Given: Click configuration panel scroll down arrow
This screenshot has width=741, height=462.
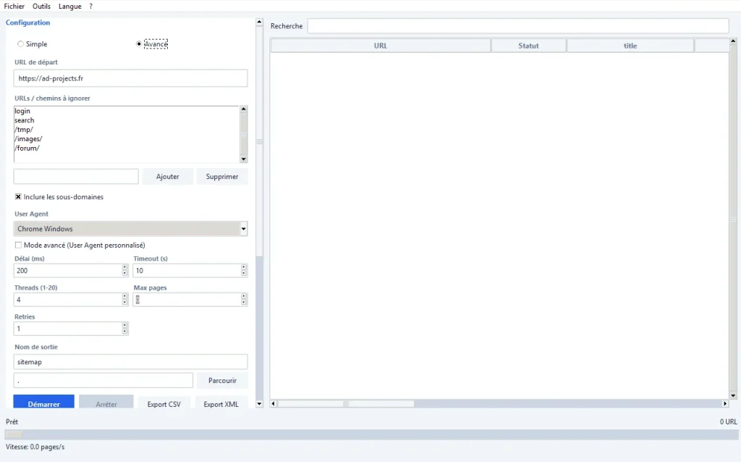Looking at the screenshot, I should click(259, 404).
